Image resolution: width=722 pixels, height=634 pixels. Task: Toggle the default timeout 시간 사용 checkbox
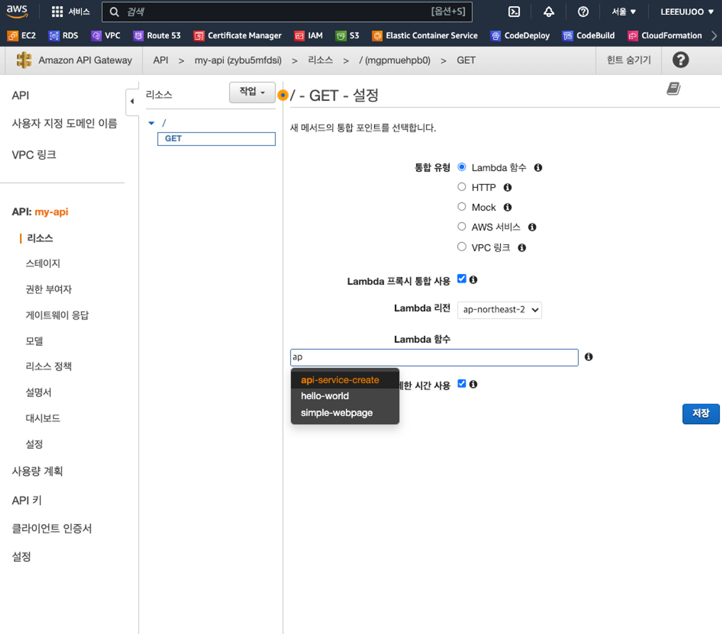point(462,384)
